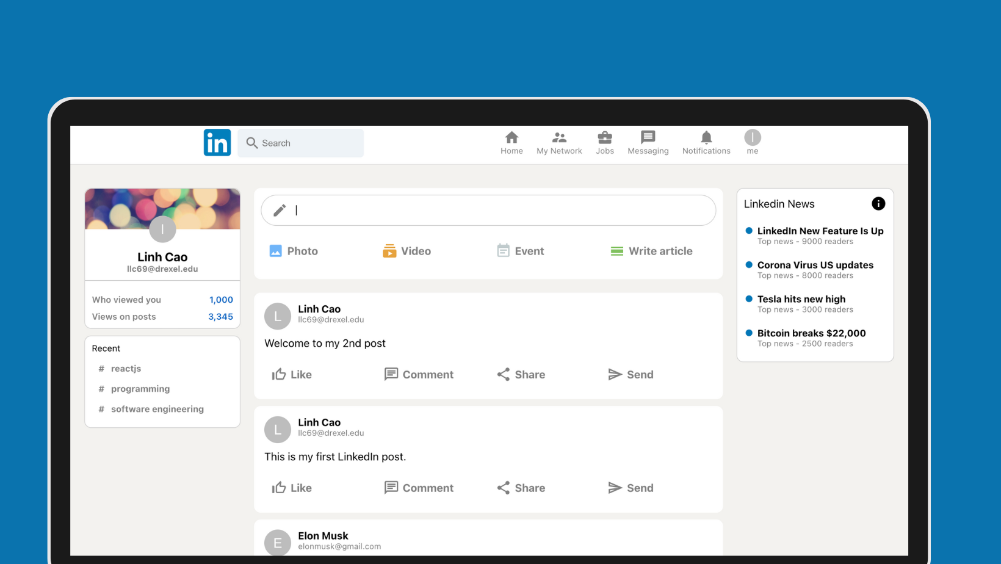
Task: Click the 'Video' label button
Action: pyautogui.click(x=416, y=251)
